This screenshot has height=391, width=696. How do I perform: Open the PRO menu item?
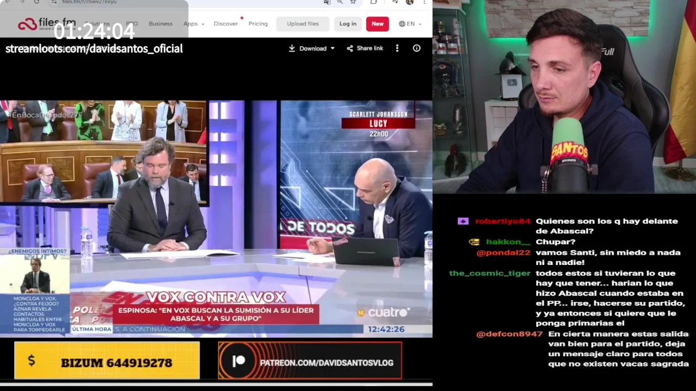click(132, 24)
